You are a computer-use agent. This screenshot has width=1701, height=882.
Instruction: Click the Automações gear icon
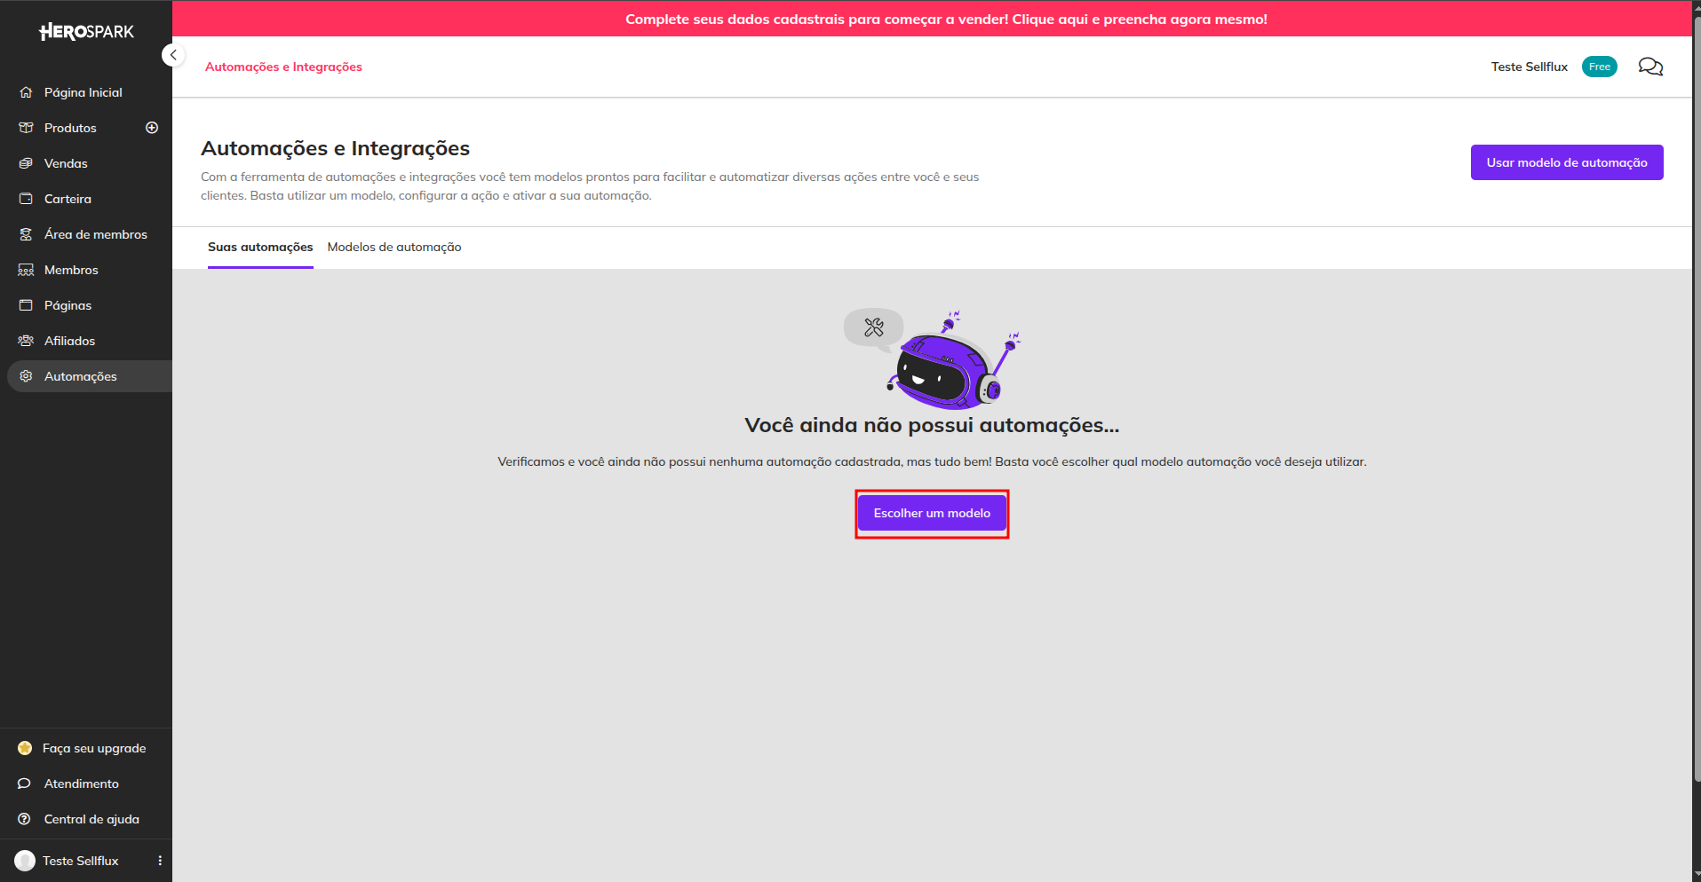tap(26, 376)
